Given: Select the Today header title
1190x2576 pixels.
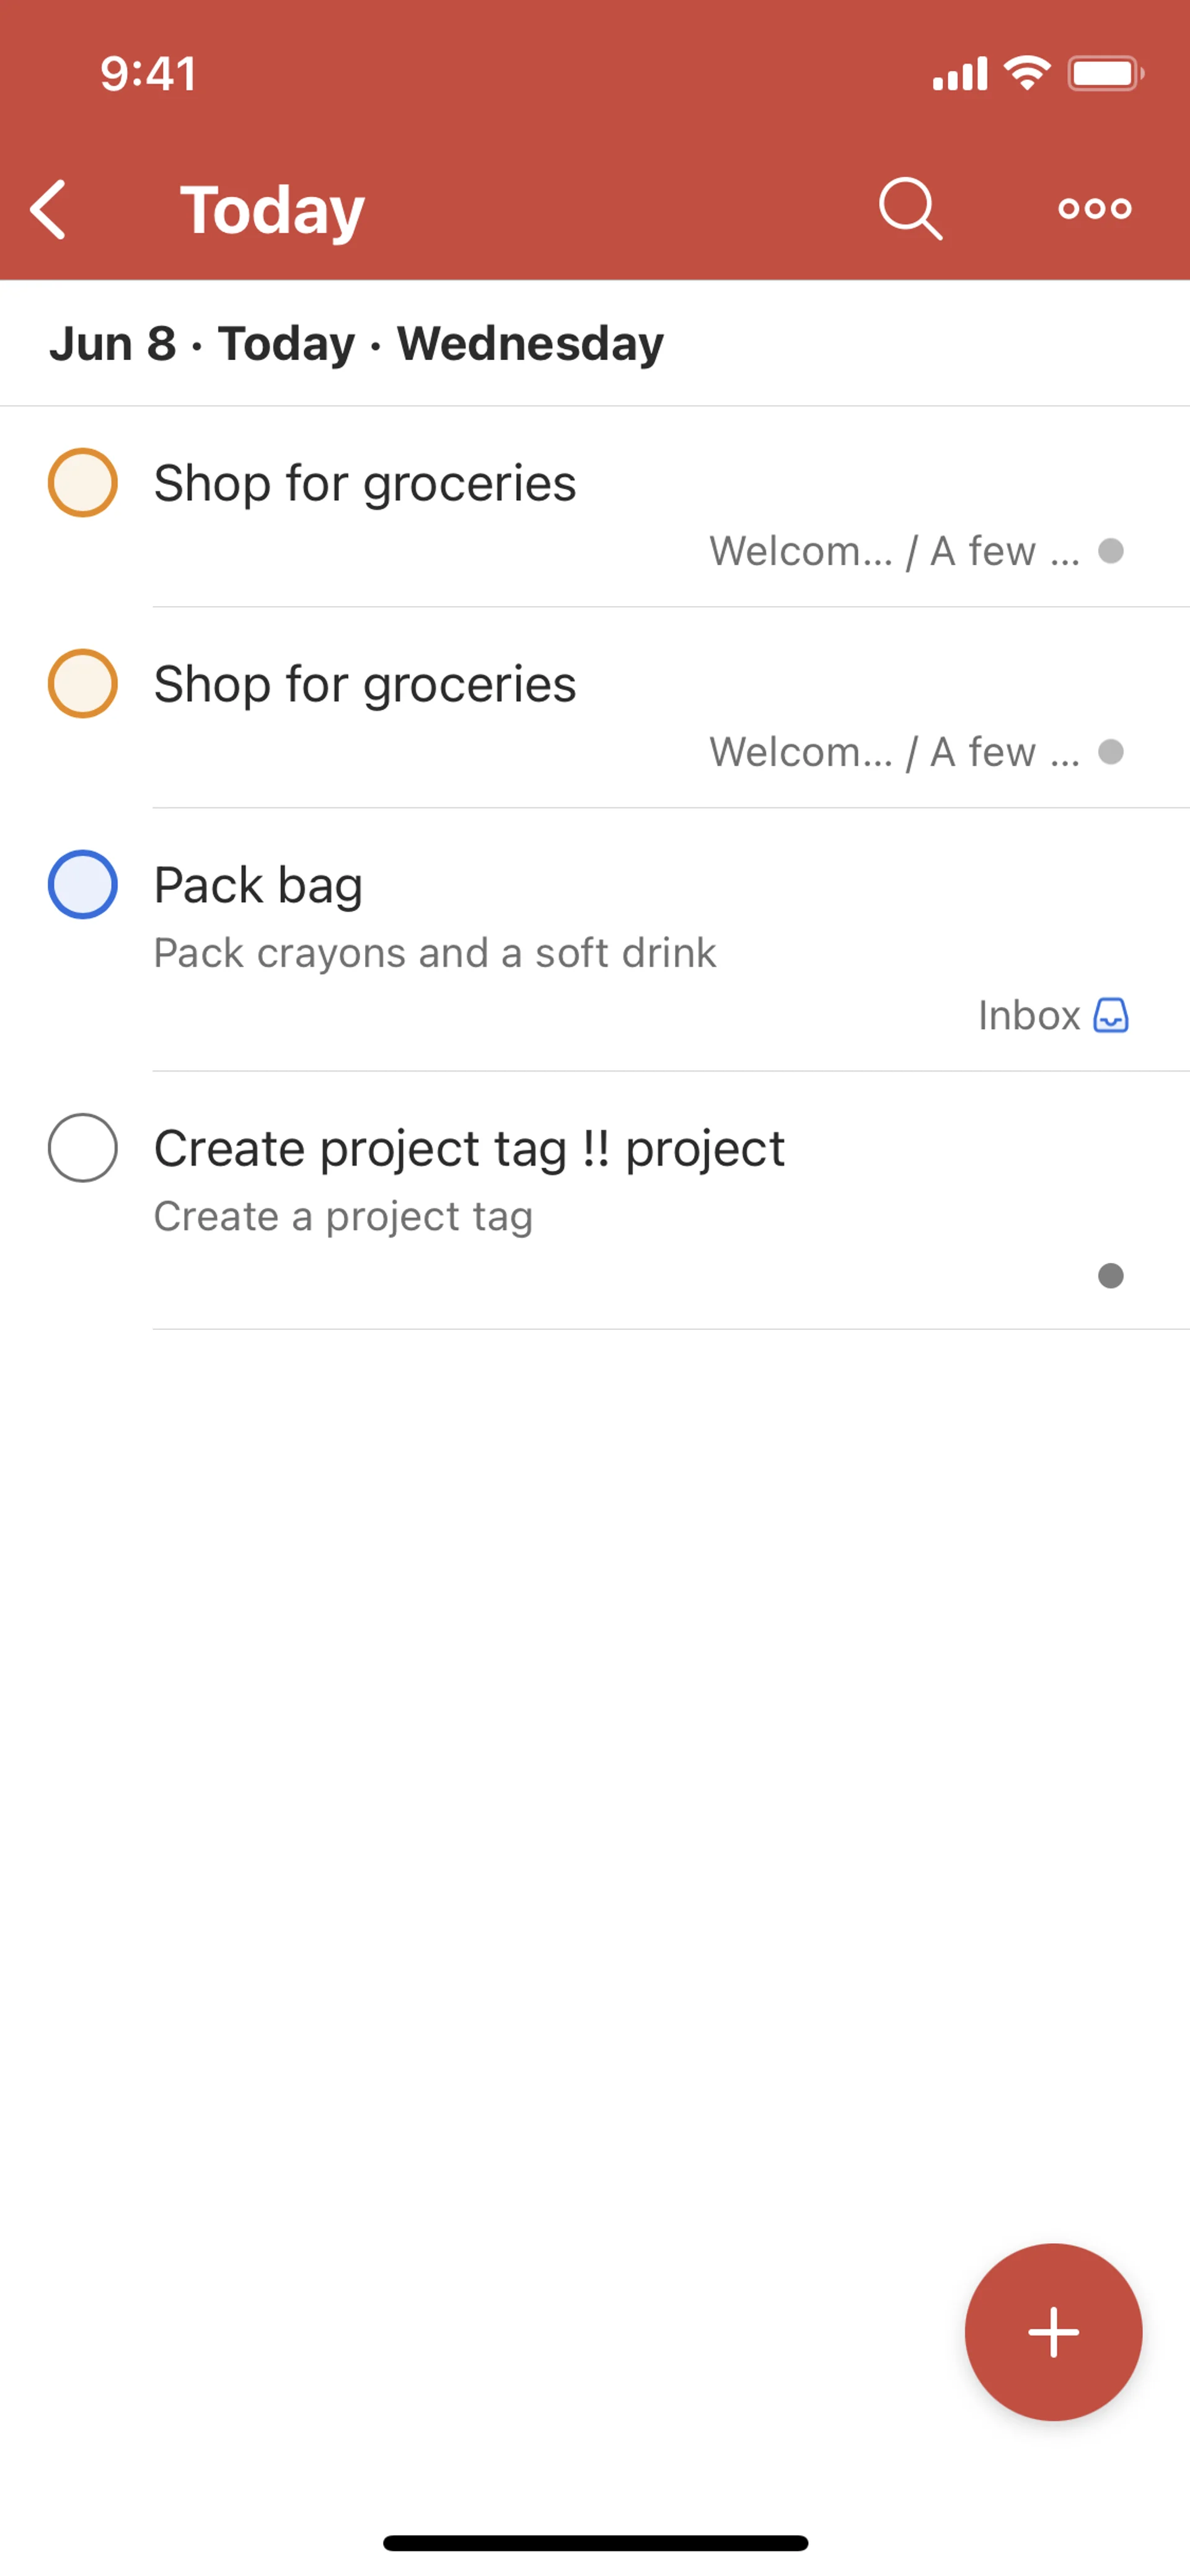Looking at the screenshot, I should pos(272,210).
